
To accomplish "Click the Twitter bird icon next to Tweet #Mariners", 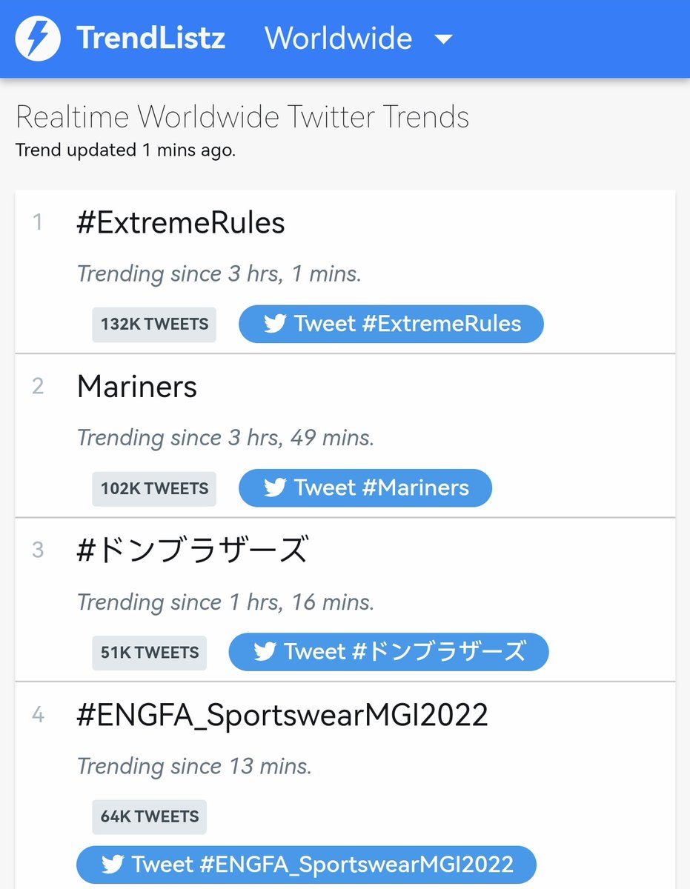I will click(x=275, y=487).
